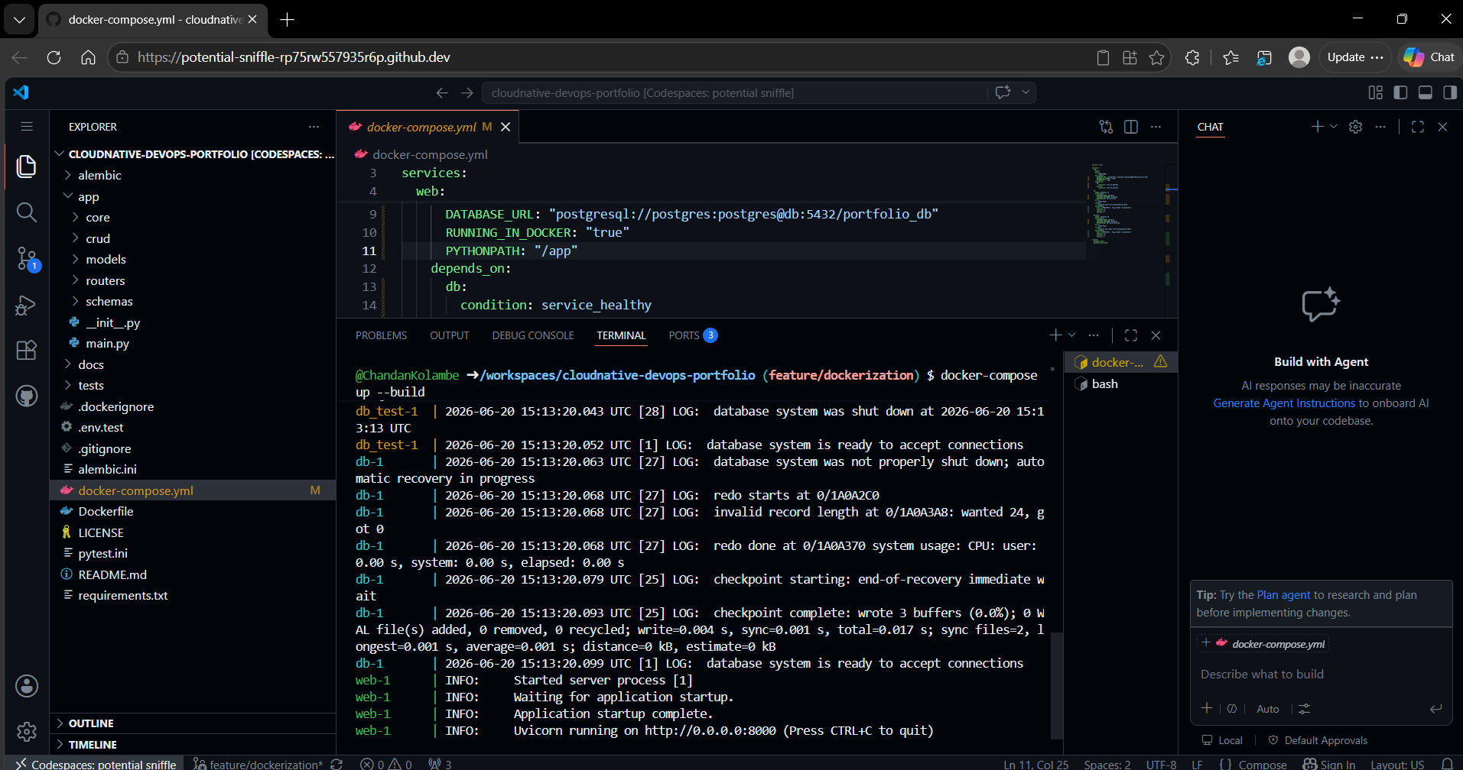Open Explorer views and more actions menu
The image size is (1463, 770).
314,127
